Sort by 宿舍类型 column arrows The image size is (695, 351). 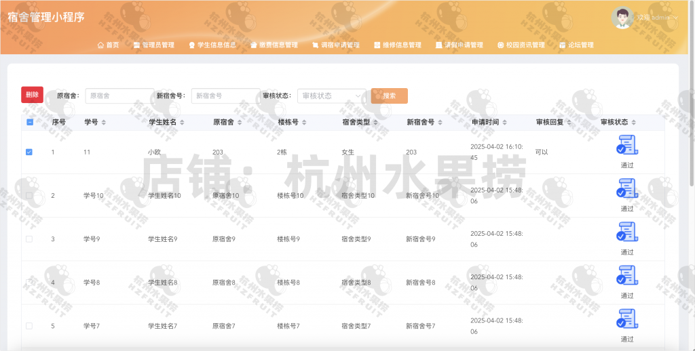[x=375, y=122]
